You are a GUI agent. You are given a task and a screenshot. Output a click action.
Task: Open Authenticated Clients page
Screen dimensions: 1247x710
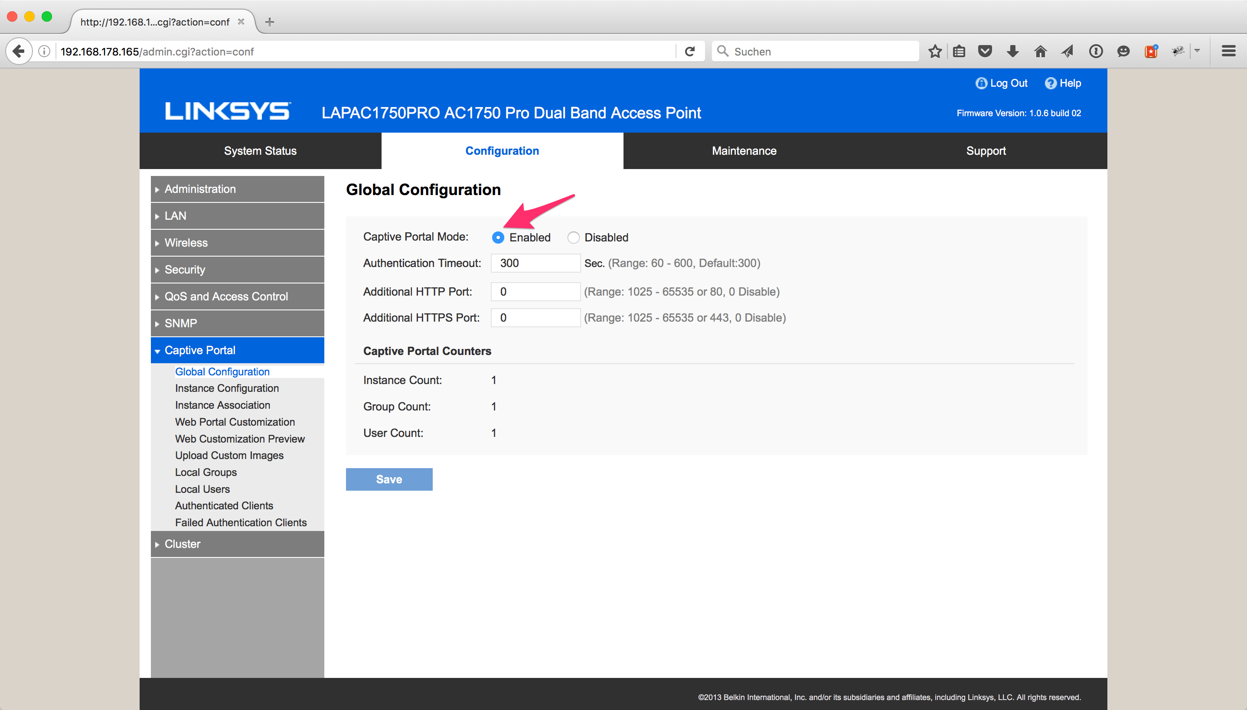(x=224, y=506)
